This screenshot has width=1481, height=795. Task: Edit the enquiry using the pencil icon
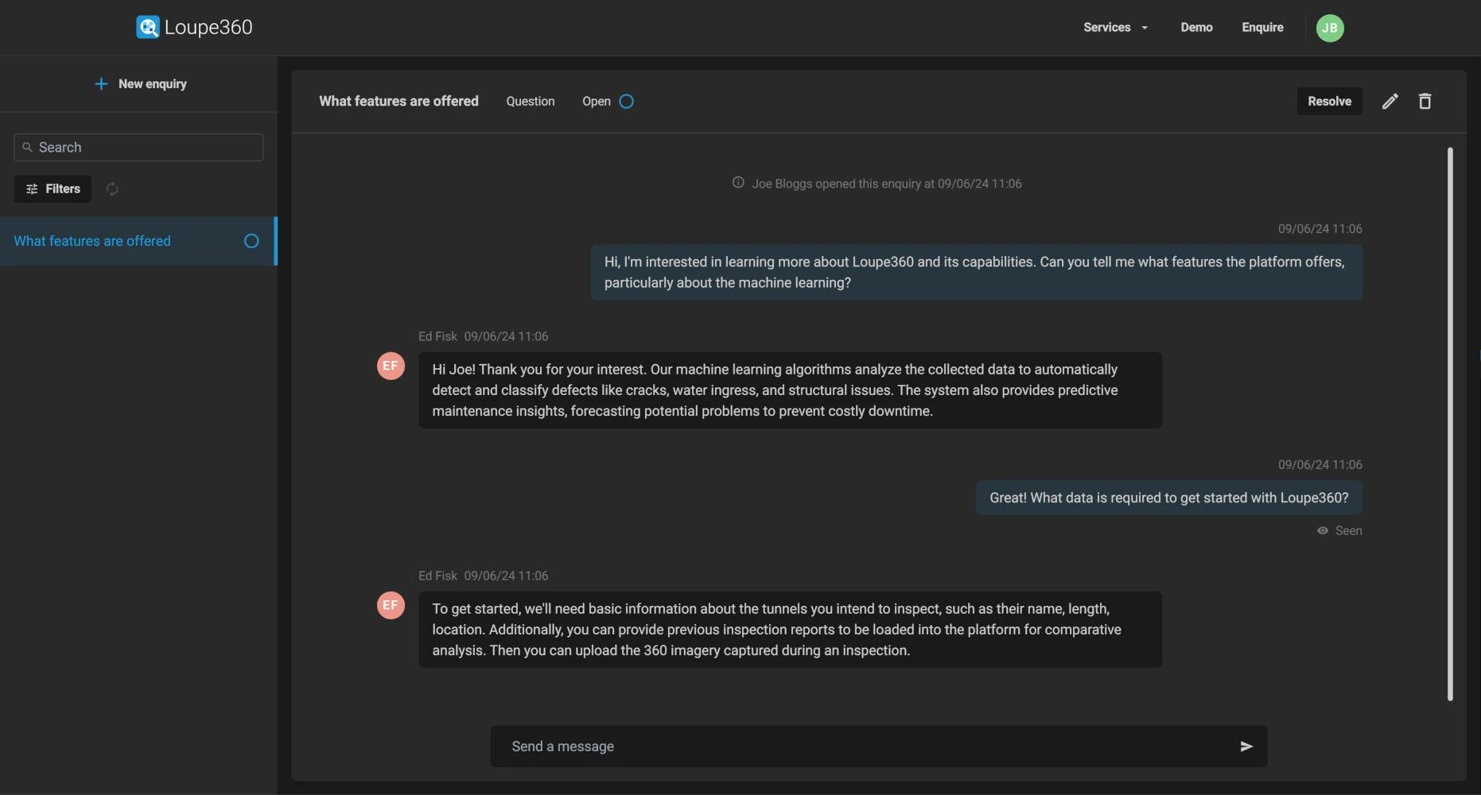coord(1390,101)
